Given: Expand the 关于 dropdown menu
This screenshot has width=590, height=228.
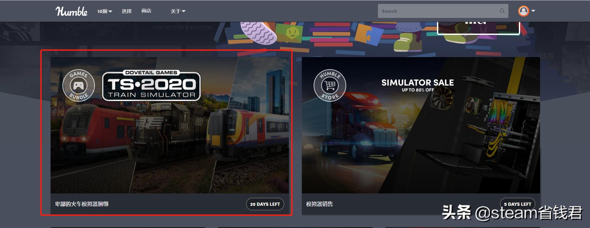Looking at the screenshot, I should pos(178,11).
